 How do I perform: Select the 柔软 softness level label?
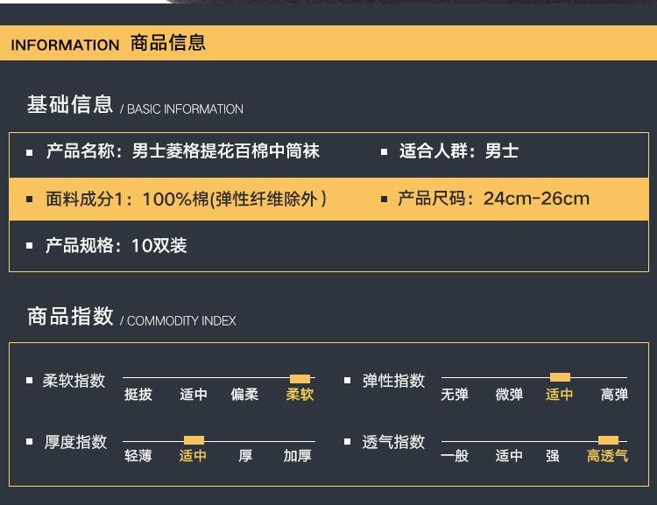coord(300,395)
